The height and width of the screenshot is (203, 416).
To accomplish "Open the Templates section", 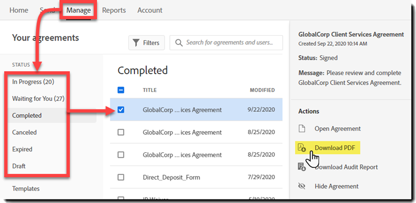I will point(26,188).
